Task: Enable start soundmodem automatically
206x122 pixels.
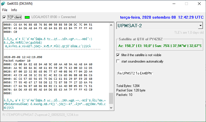Action: tap(118, 61)
